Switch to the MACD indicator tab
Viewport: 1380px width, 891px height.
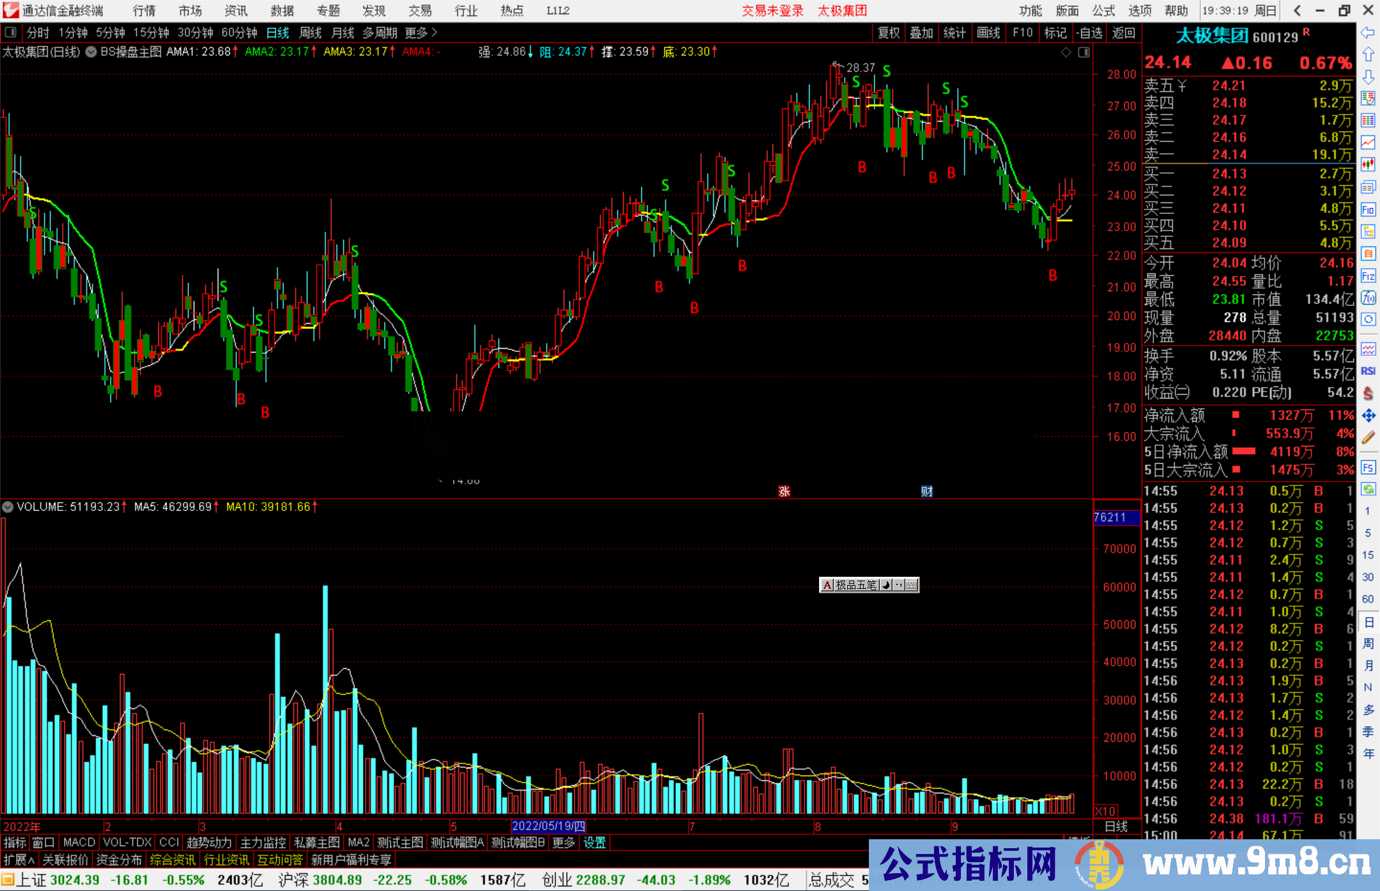pos(79,842)
